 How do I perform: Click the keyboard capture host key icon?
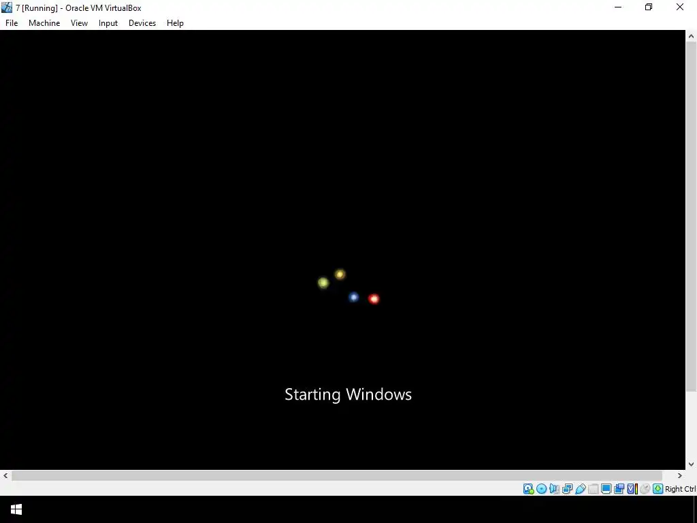[x=658, y=489]
